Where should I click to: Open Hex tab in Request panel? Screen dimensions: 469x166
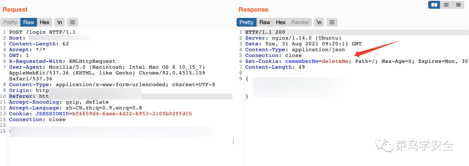[45, 22]
